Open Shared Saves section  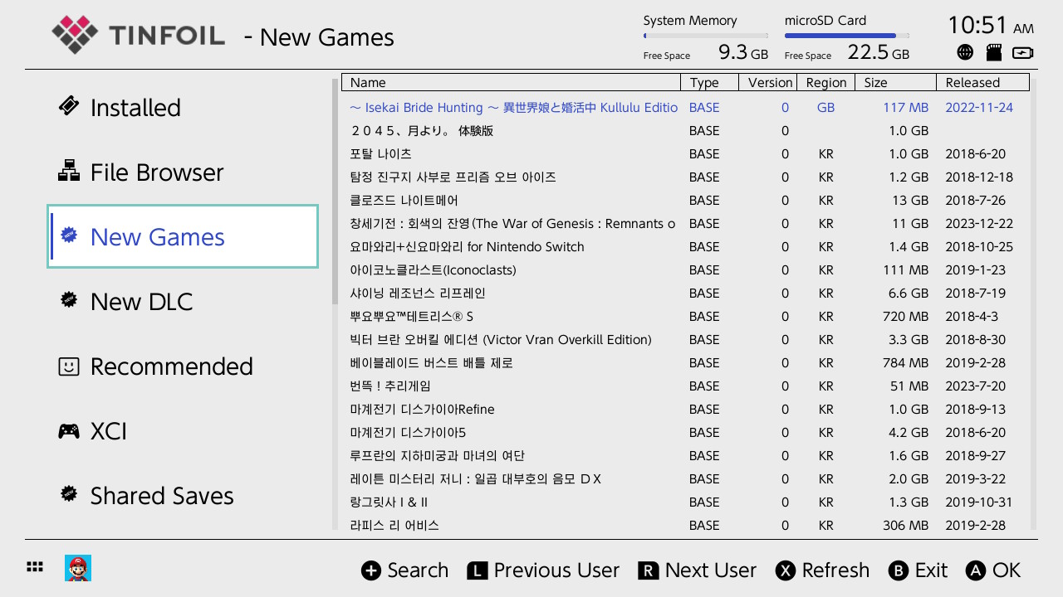[183, 495]
